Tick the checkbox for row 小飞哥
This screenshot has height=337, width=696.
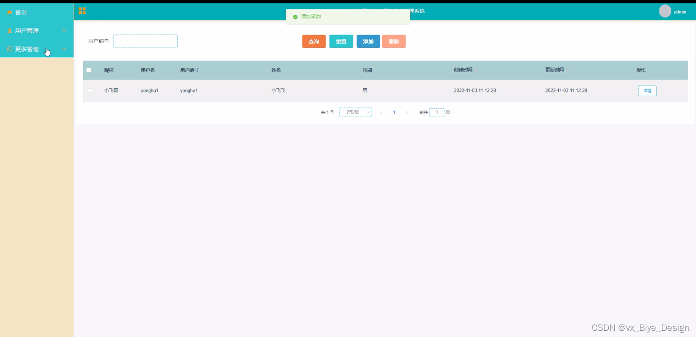[x=90, y=91]
